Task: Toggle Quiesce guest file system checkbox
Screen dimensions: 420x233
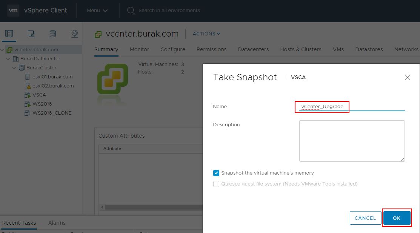Action: 216,184
